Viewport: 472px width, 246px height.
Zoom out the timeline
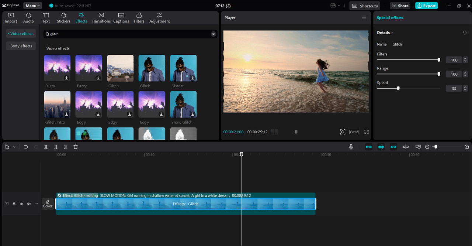click(427, 147)
